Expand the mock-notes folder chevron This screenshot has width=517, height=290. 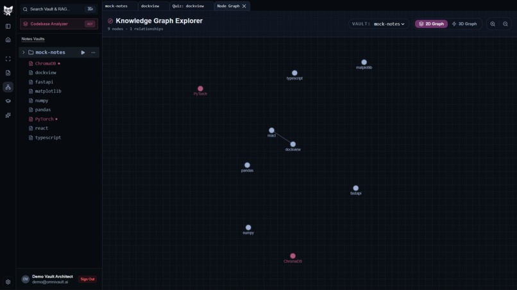23,52
